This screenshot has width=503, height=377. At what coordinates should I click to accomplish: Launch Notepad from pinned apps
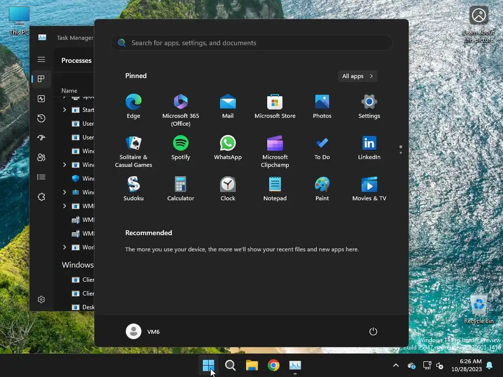275,189
